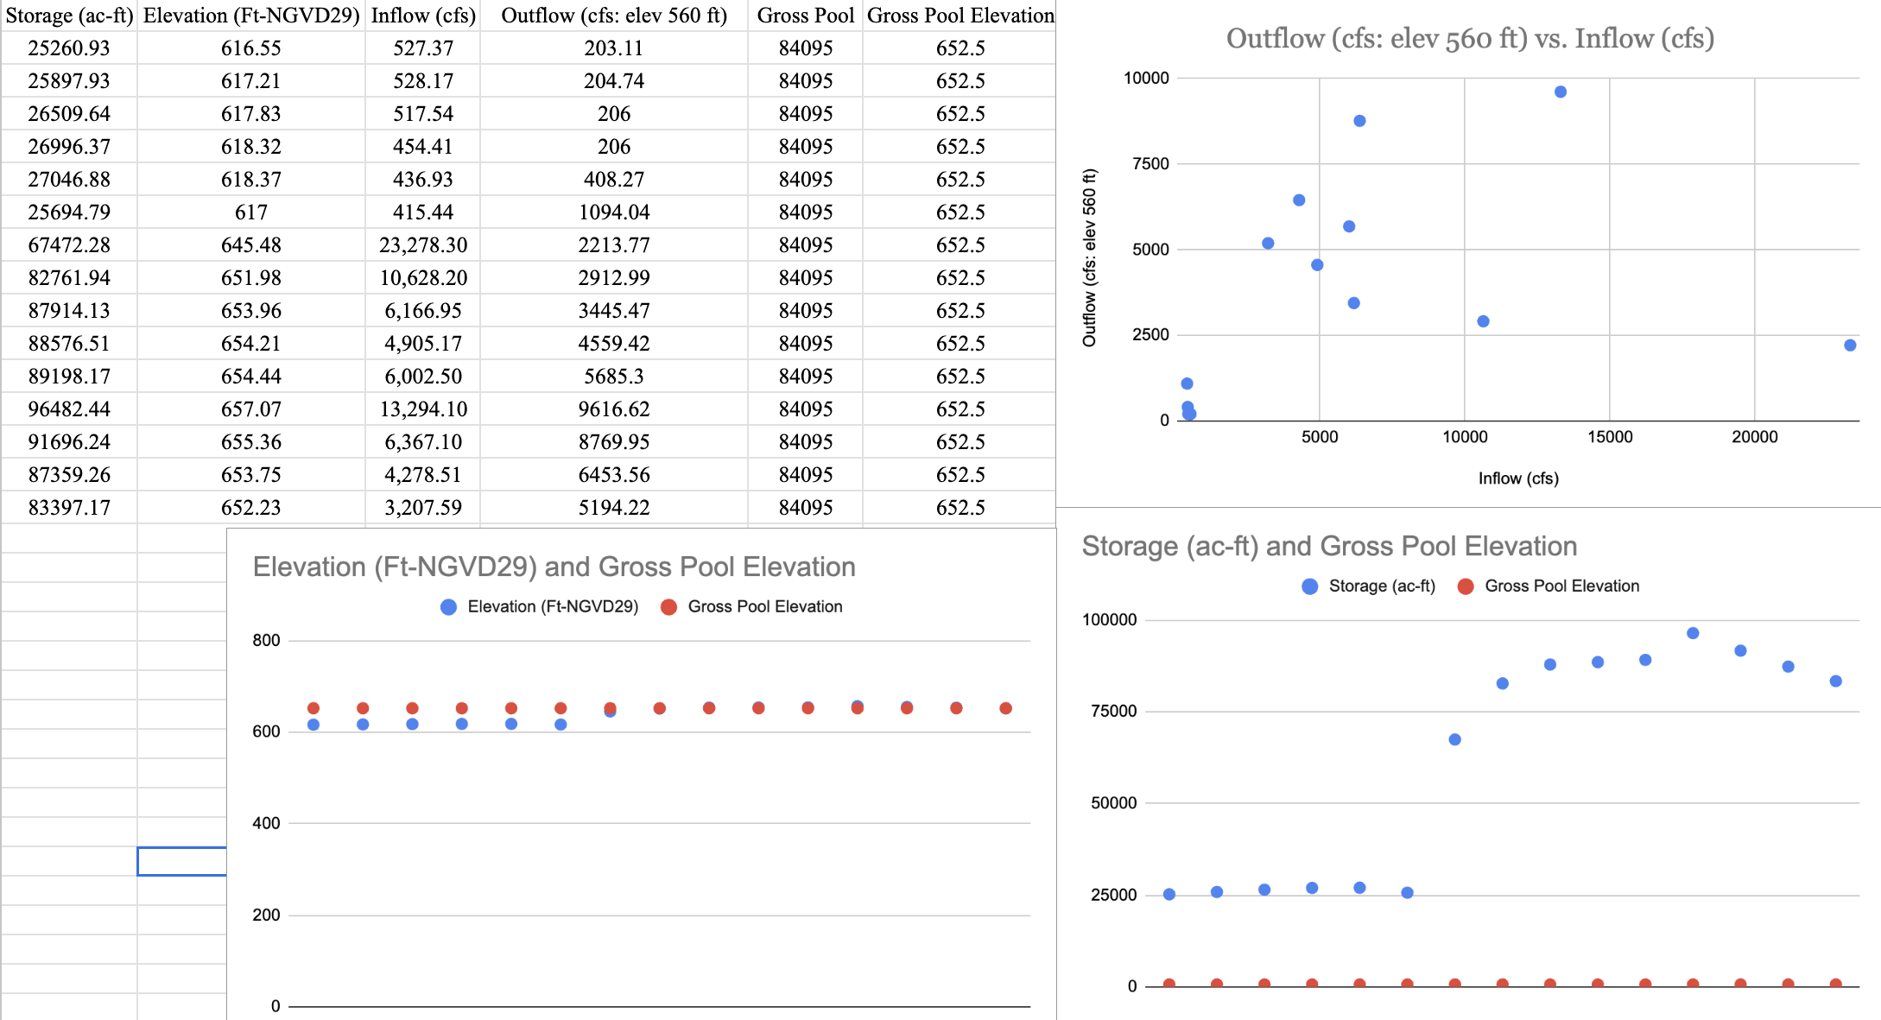Viewport: 1881px width, 1020px height.
Task: Click the Gross Pool Elevation column header
Action: [959, 16]
